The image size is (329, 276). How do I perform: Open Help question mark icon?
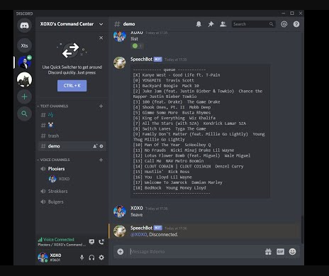click(296, 24)
